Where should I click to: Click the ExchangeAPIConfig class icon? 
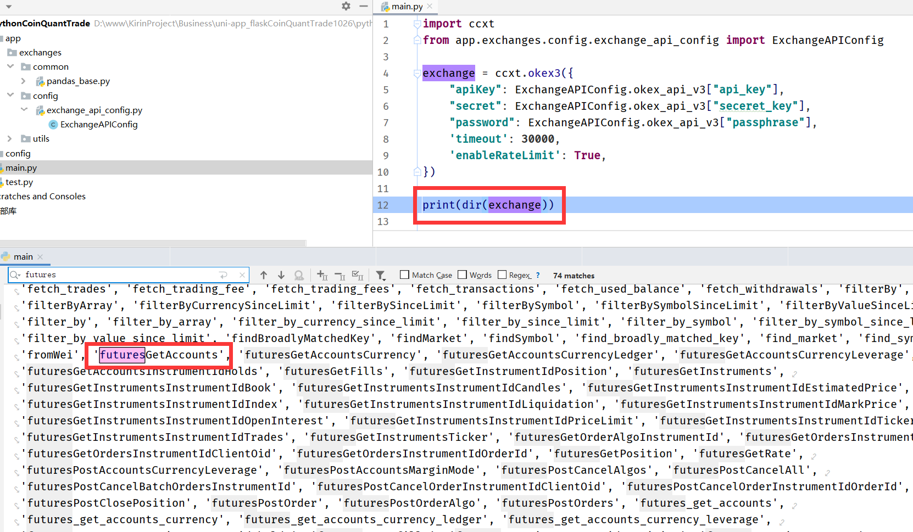pos(53,124)
